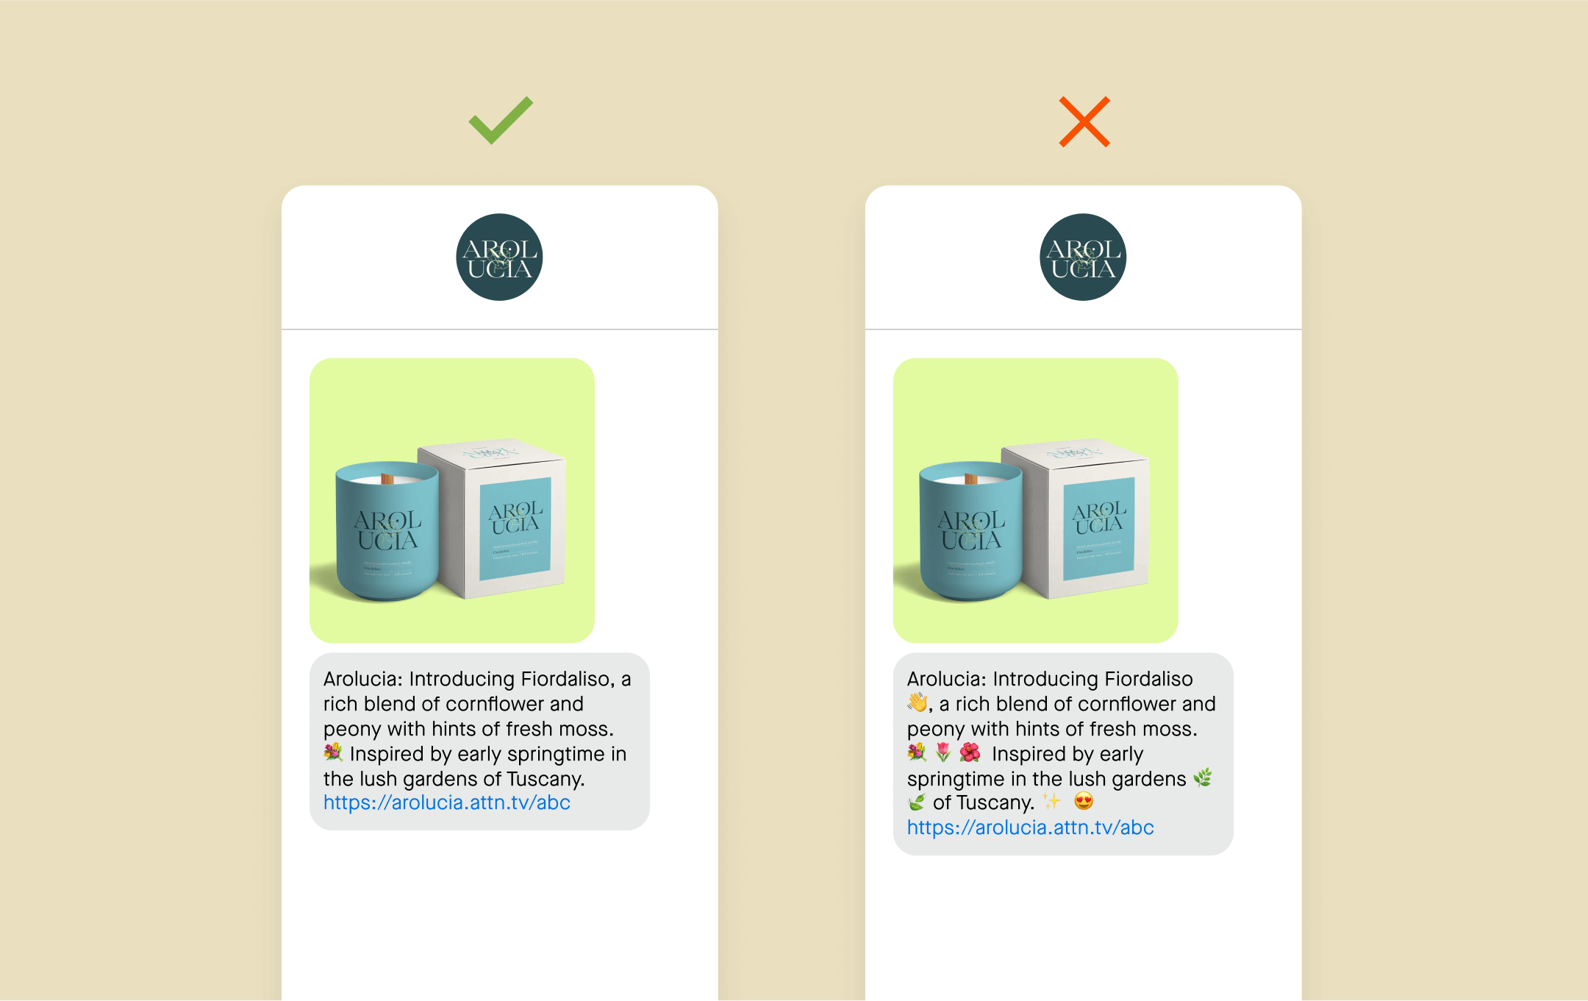Click the tulip emoji in right message
The height and width of the screenshot is (1001, 1588).
943,752
